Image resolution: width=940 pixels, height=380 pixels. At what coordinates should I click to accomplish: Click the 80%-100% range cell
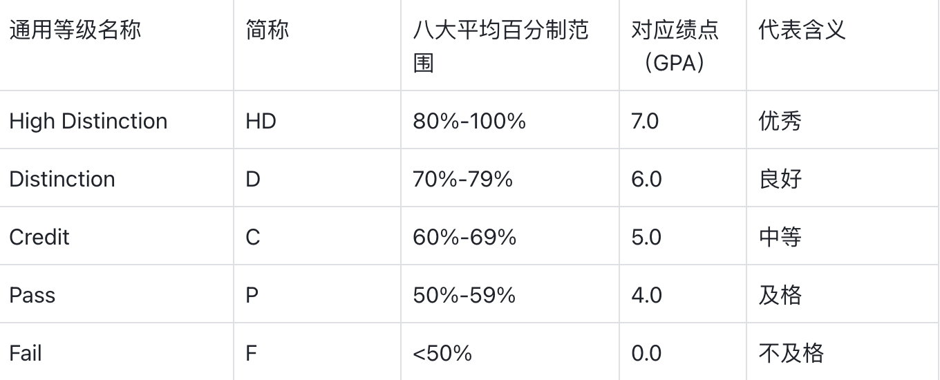click(x=469, y=122)
